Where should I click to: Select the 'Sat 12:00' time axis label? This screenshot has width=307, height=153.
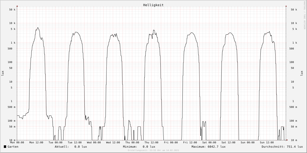coord(228,143)
